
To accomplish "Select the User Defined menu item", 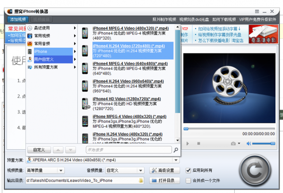I will point(52,59).
